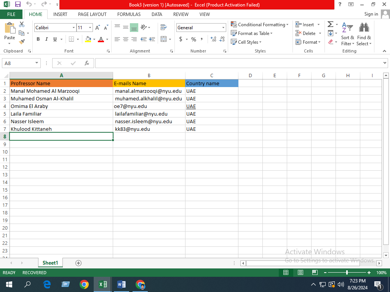Open the General number format dropdown
Screen dimensions: 390x292
click(x=223, y=27)
